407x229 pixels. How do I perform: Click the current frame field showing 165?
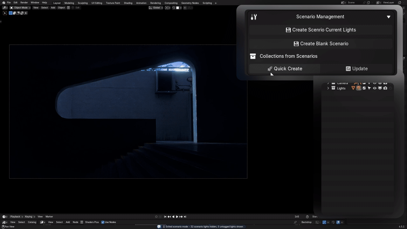pyautogui.click(x=297, y=217)
